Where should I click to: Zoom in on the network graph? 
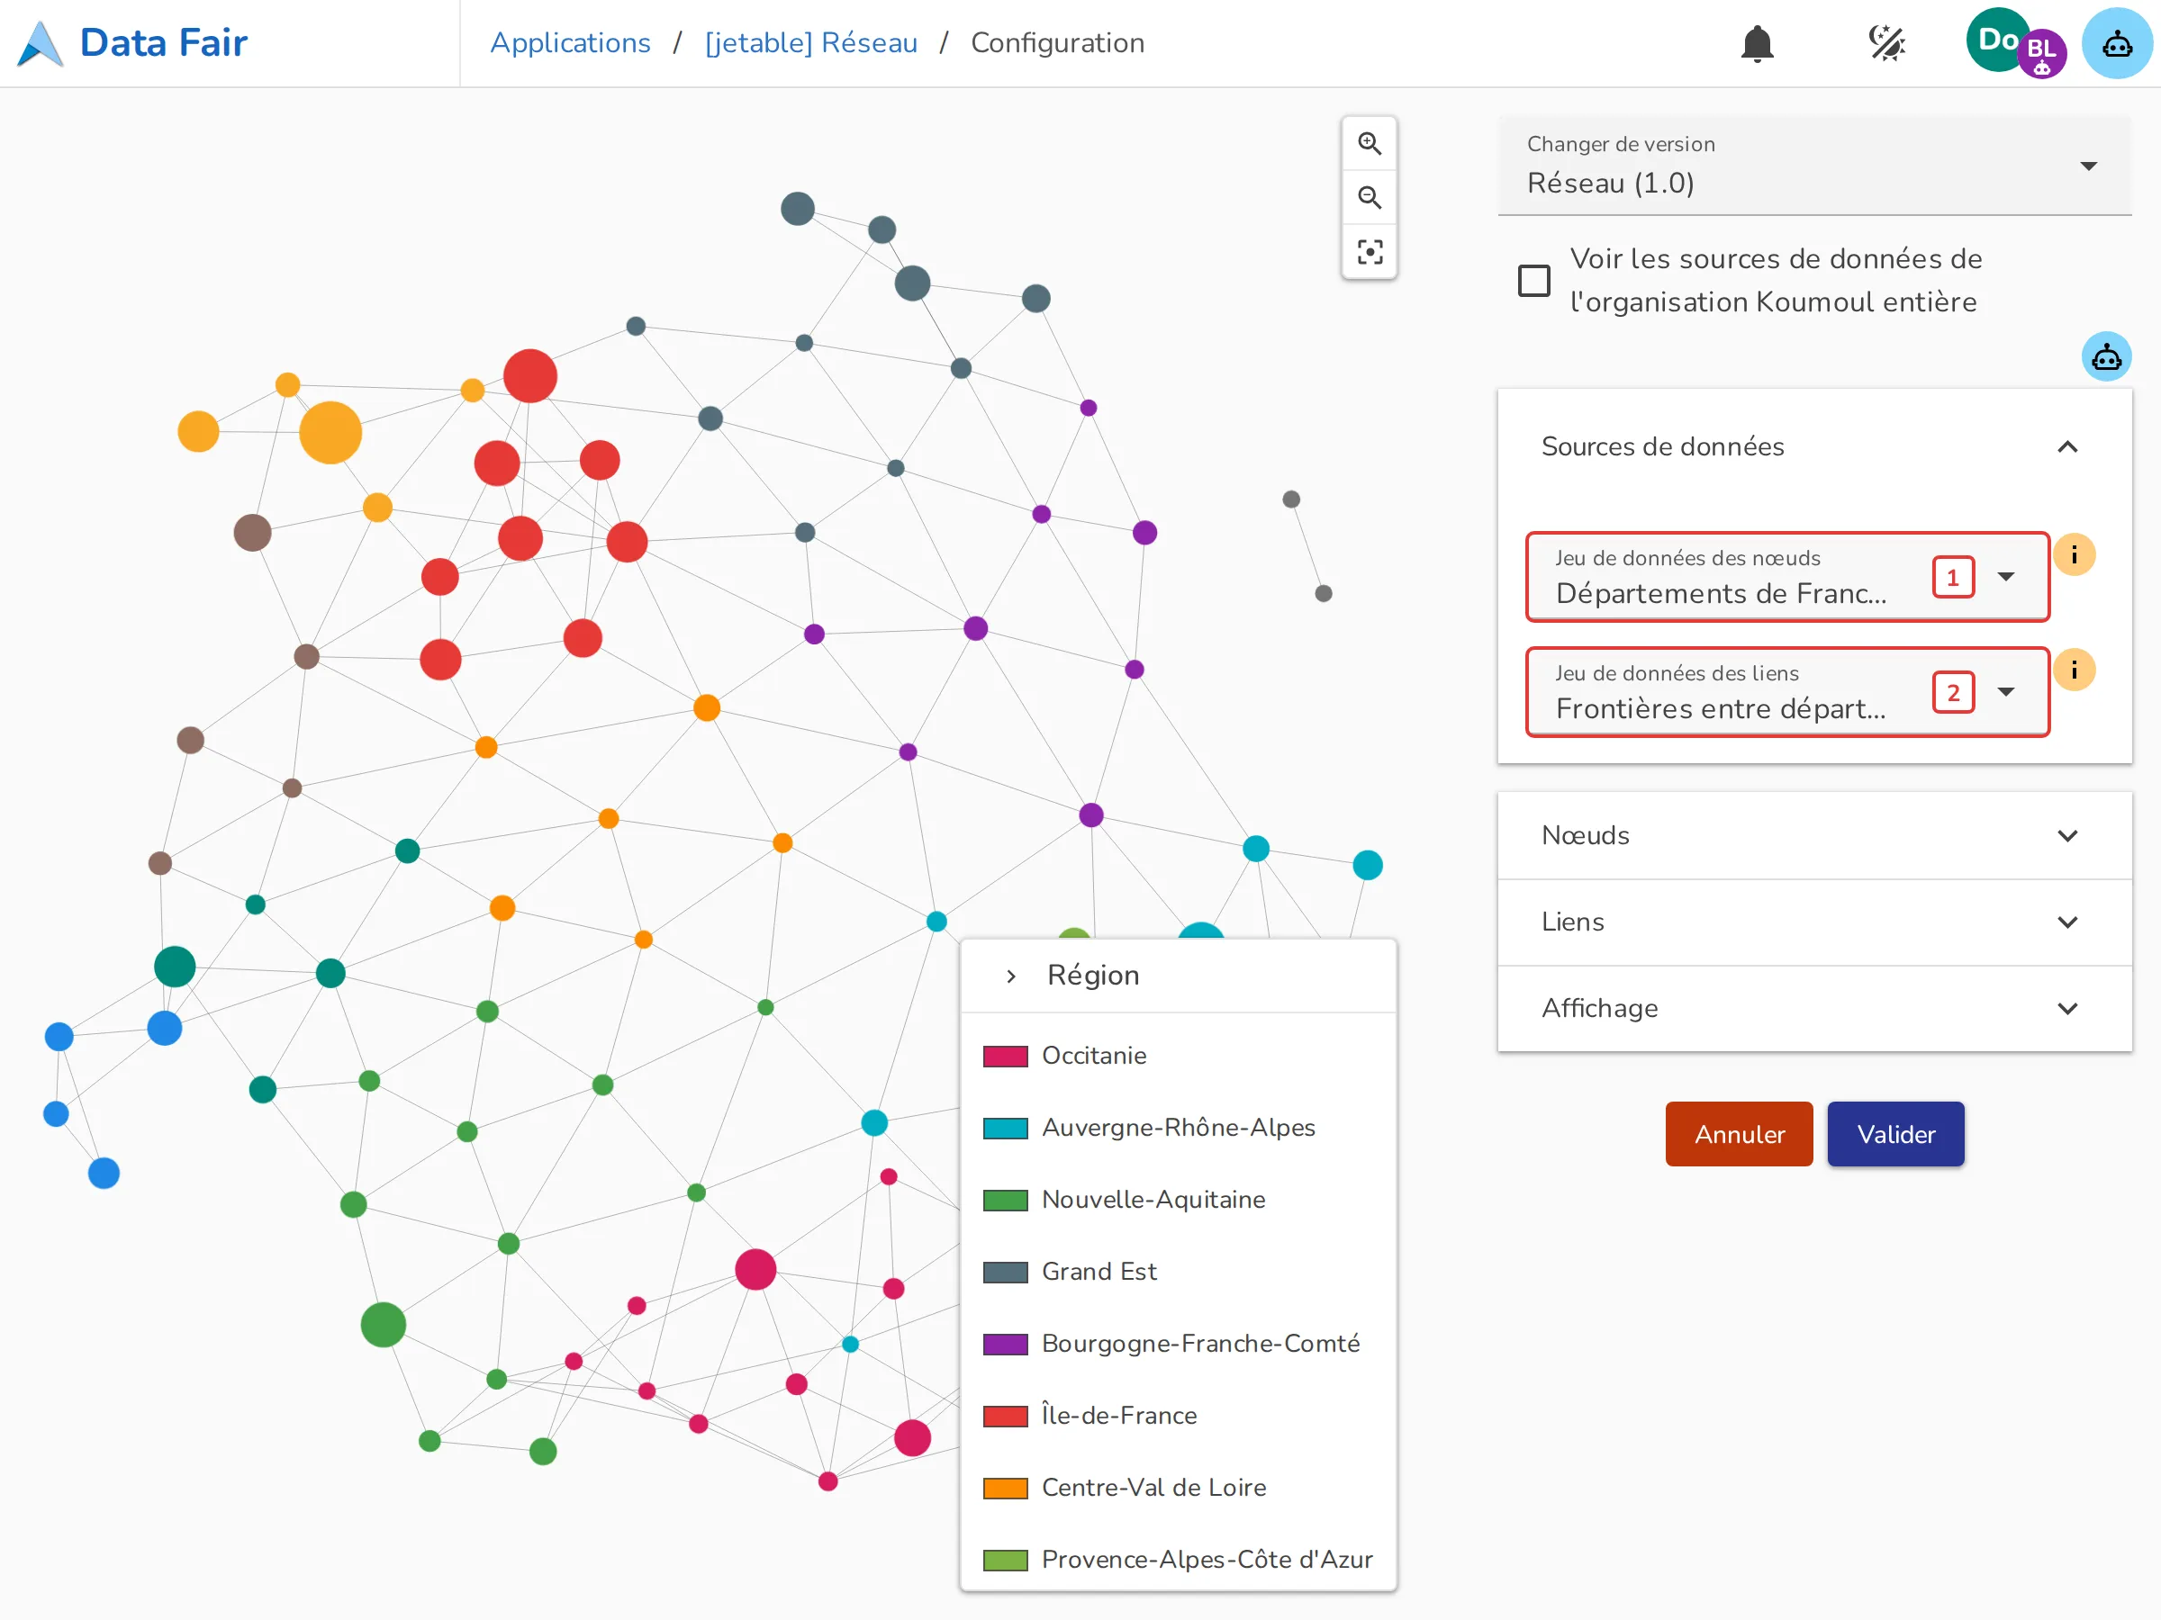1370,143
